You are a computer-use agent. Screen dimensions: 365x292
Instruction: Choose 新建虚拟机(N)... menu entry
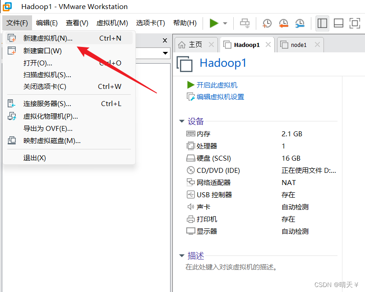click(x=69, y=38)
